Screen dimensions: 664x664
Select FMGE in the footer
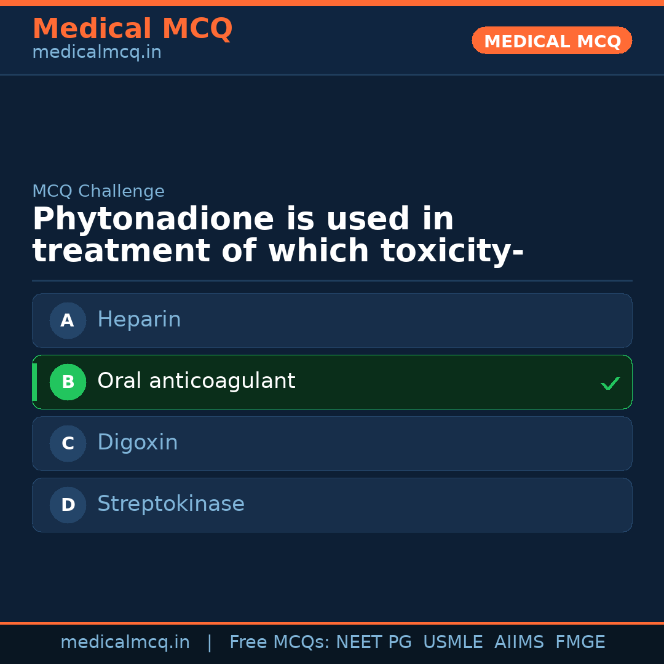point(580,642)
